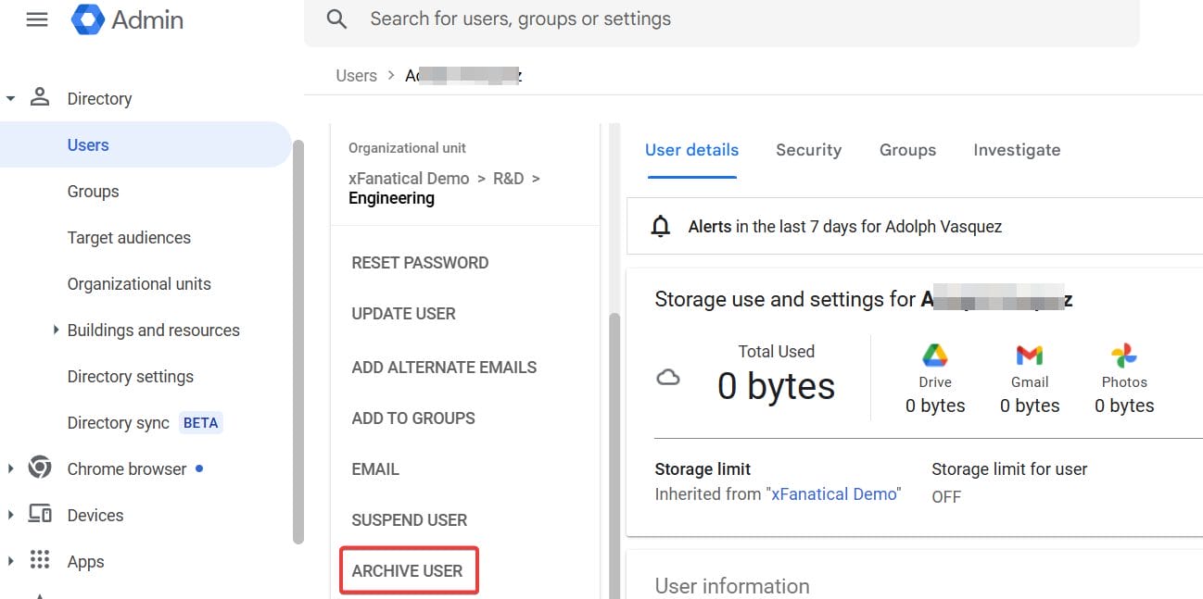Expand Buildings and resources
The image size is (1203, 599).
[56, 330]
